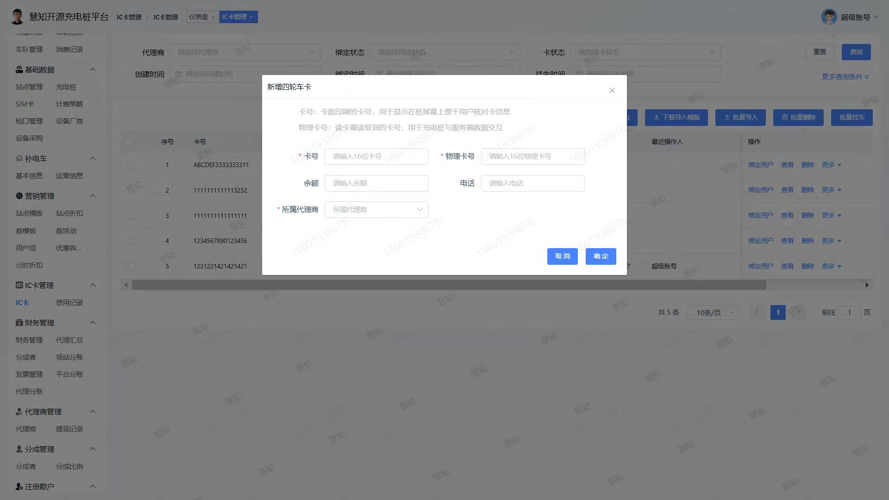Screen dimensions: 889x500
Task: Open the 10条/页 page size dropdown
Action: tap(713, 312)
